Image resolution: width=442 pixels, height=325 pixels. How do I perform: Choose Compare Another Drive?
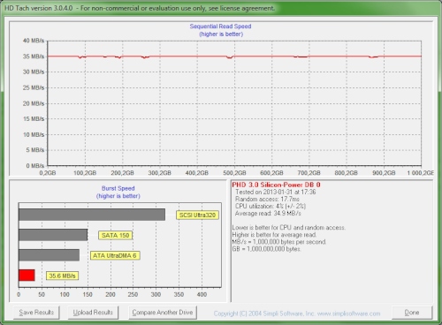(x=163, y=313)
